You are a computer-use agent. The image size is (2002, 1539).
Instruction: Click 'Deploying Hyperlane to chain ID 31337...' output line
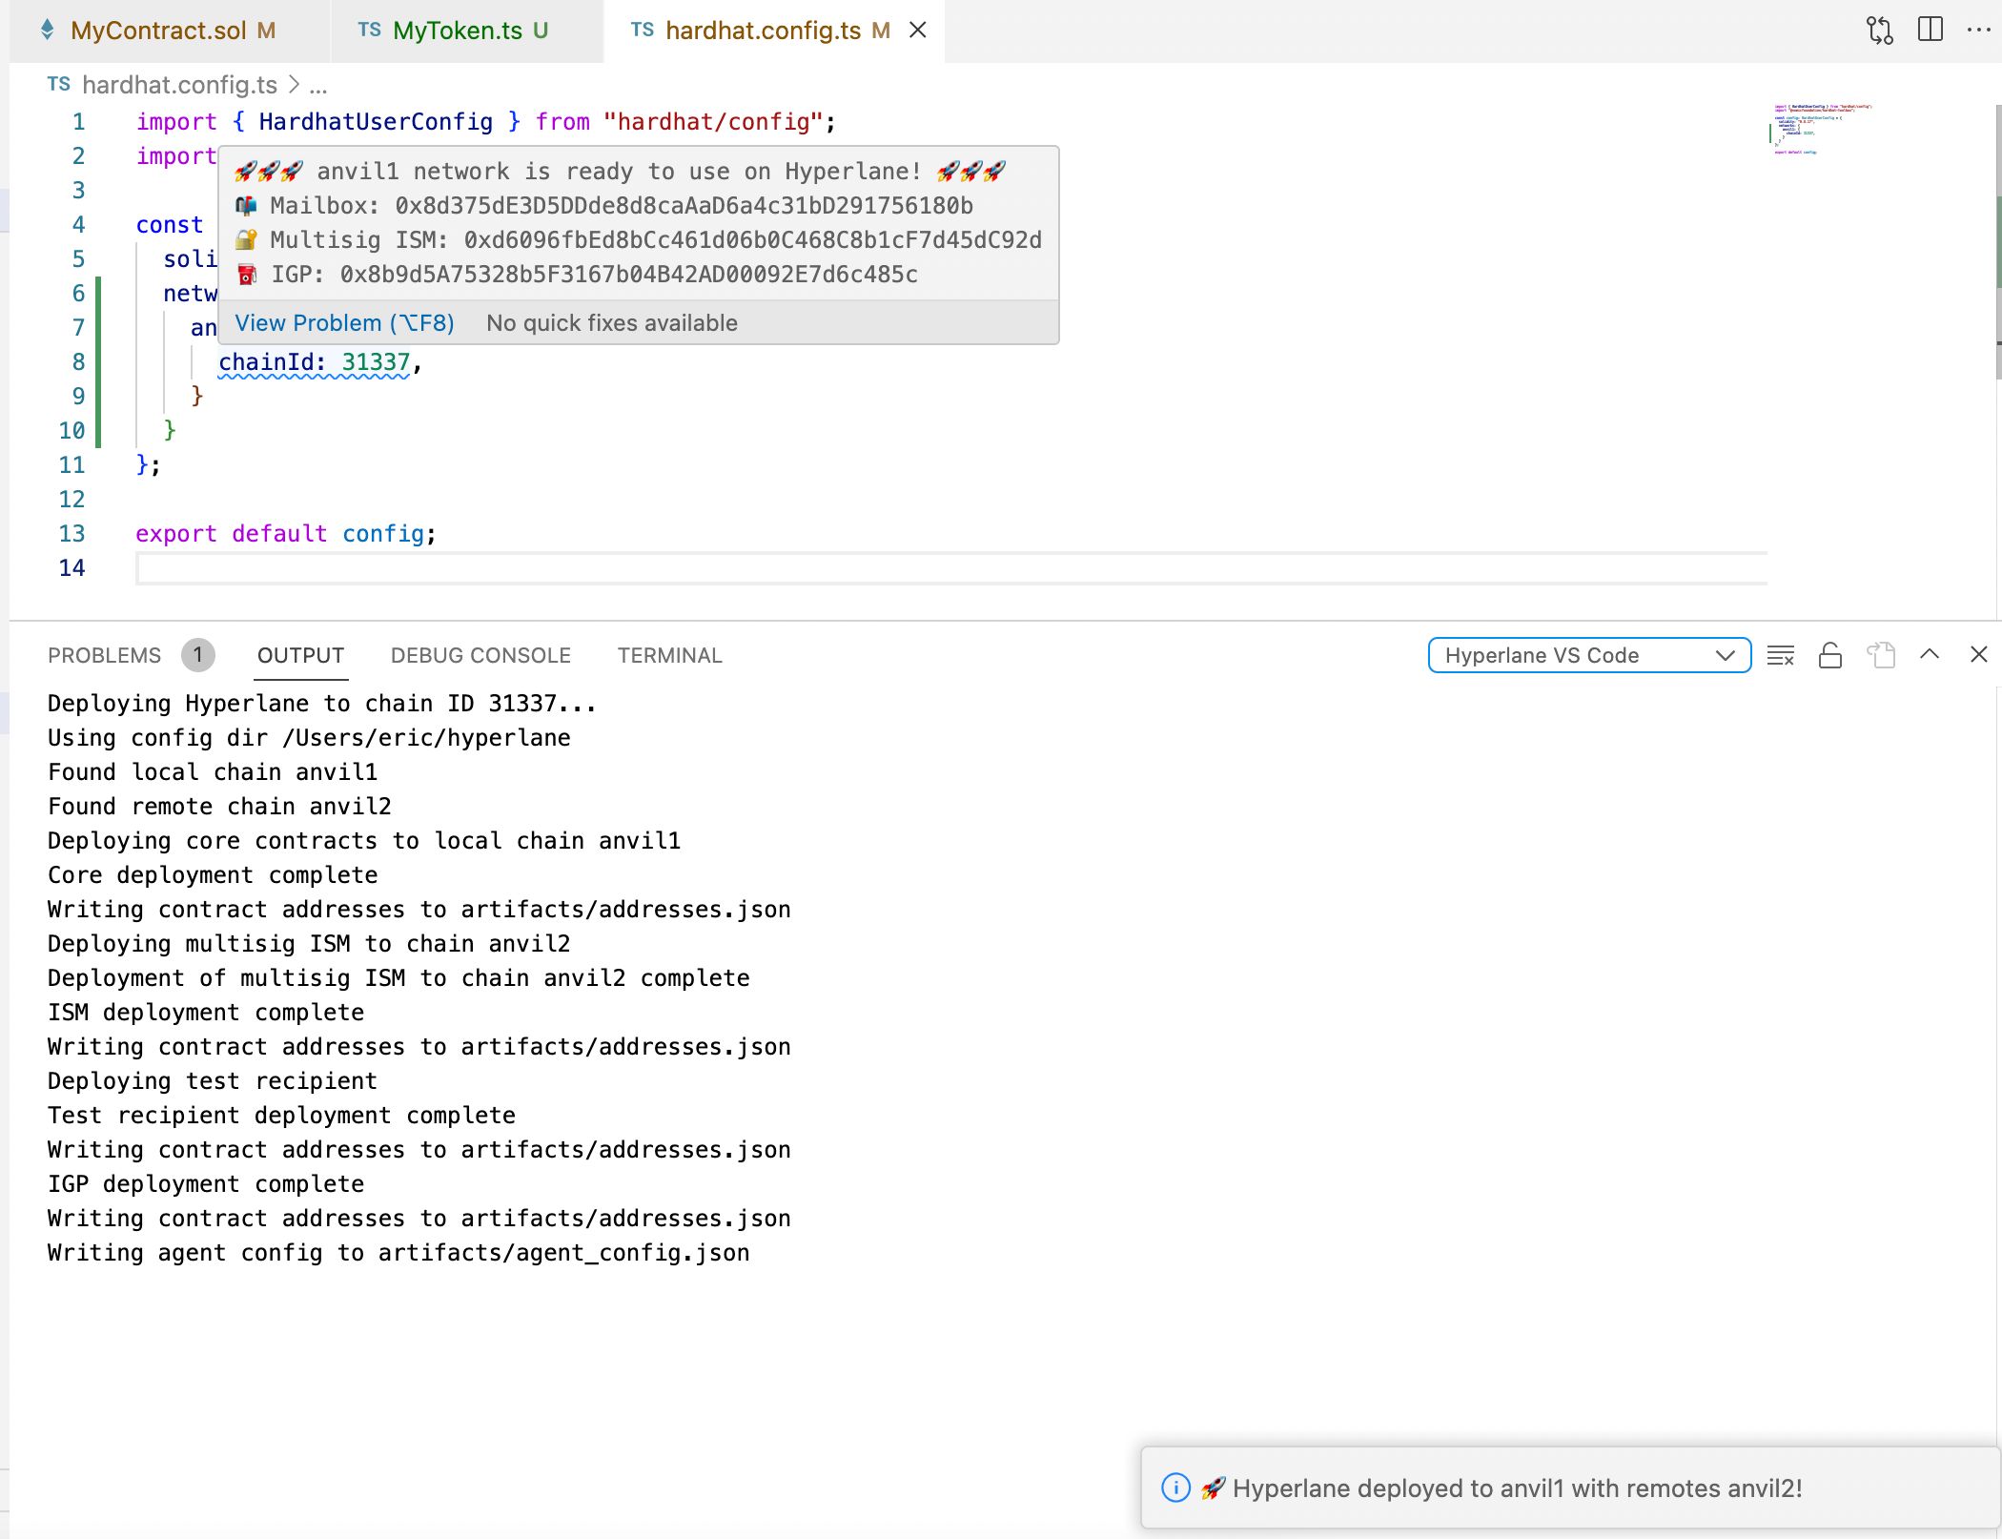(x=322, y=704)
